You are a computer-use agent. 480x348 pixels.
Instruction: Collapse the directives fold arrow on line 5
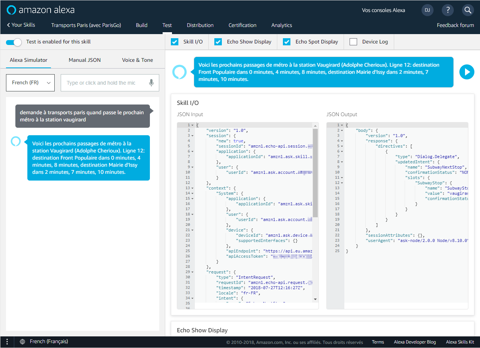342,146
